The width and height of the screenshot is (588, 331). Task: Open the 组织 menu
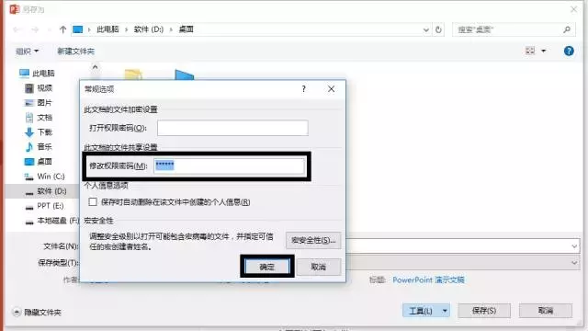tap(27, 51)
